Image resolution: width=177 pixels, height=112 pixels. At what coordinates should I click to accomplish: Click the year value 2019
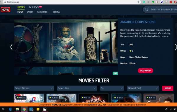coord(131,45)
